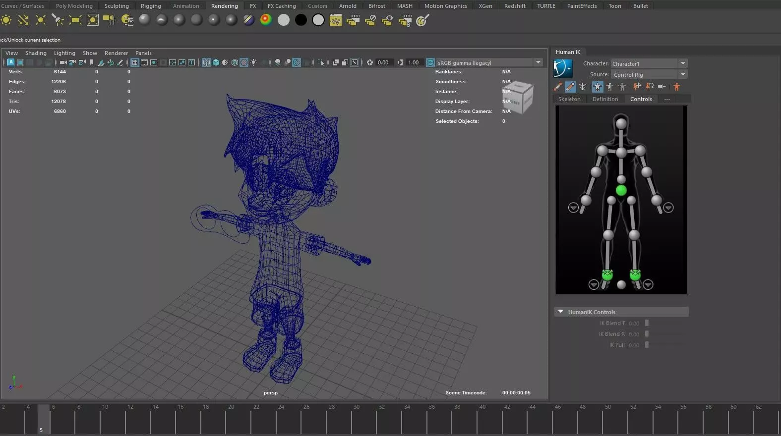Select the hips effector green circle
This screenshot has height=436, width=781.
pos(621,190)
